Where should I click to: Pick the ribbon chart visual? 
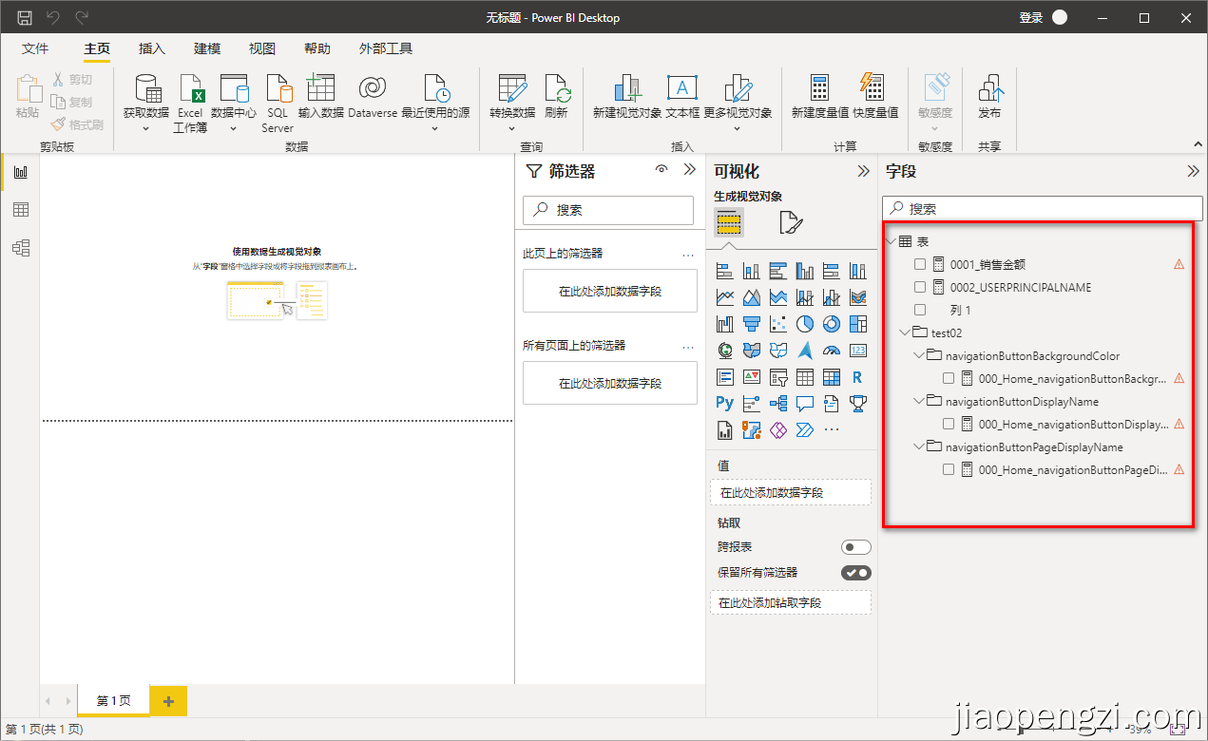[858, 297]
